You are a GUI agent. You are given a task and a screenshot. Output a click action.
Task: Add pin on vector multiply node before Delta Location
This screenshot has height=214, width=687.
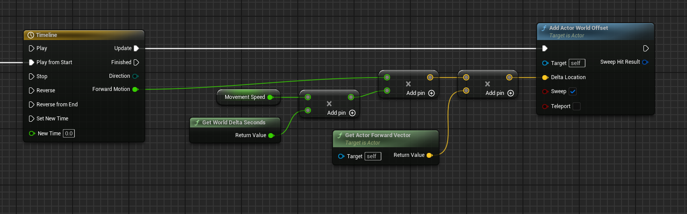[511, 93]
